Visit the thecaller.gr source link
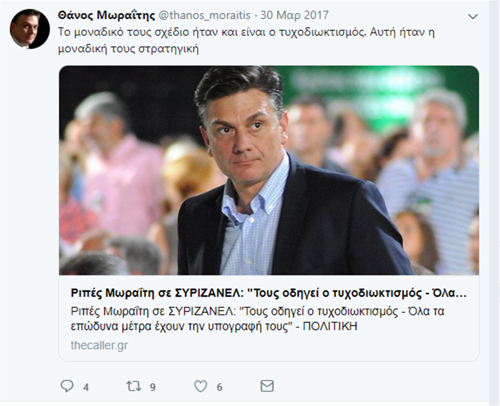The width and height of the screenshot is (500, 406). point(99,345)
